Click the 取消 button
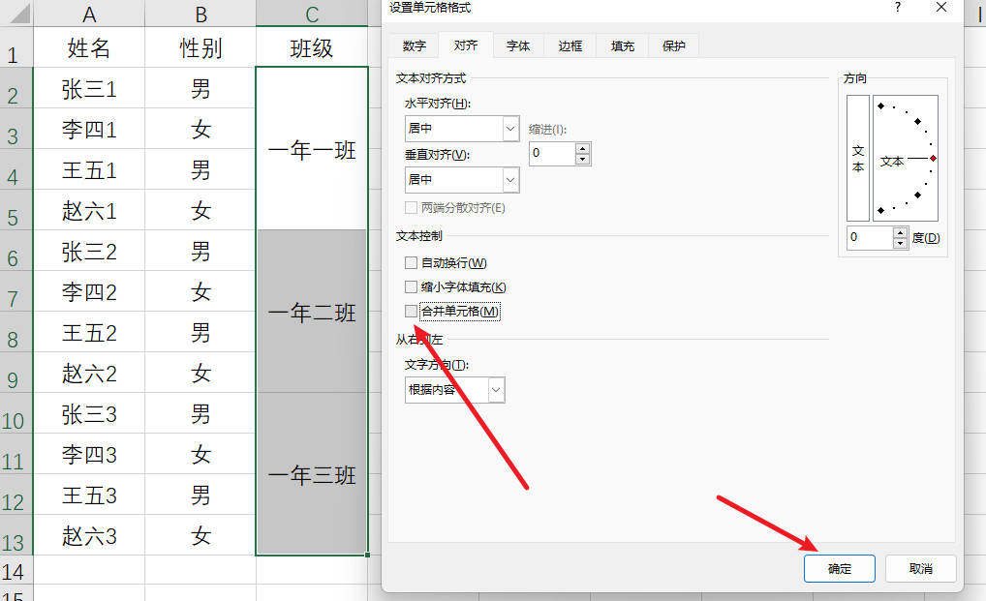Image resolution: width=986 pixels, height=601 pixels. pos(920,569)
